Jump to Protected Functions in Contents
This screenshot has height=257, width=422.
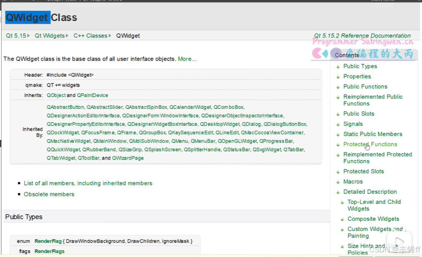(370, 144)
